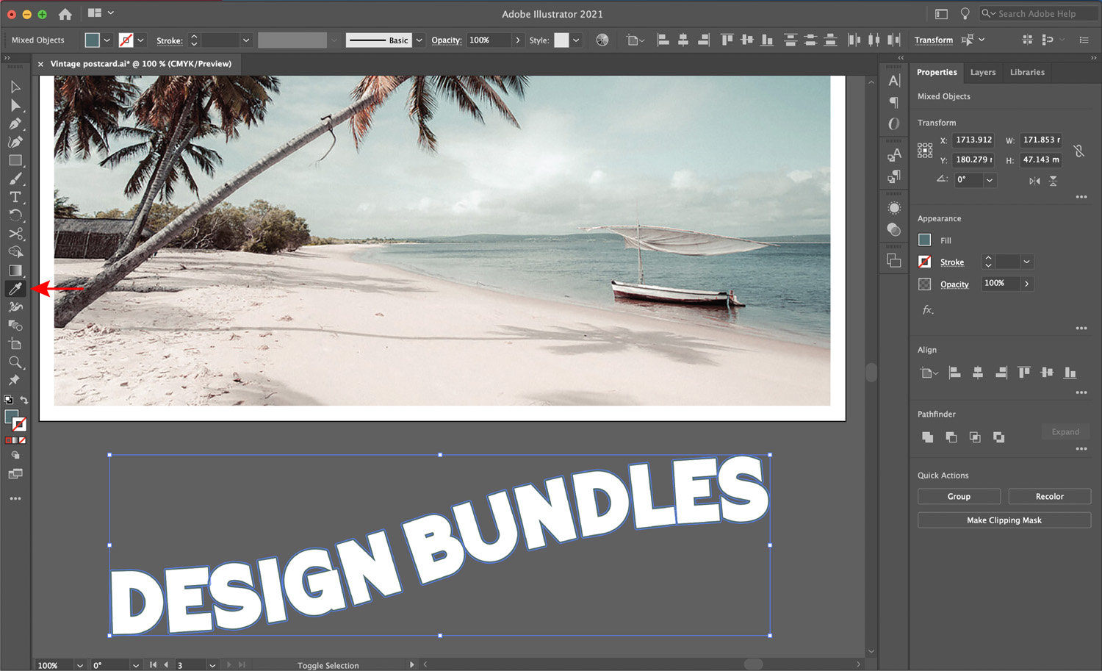Select the Puppet Warp pin tool
1102x671 pixels.
pyautogui.click(x=15, y=380)
